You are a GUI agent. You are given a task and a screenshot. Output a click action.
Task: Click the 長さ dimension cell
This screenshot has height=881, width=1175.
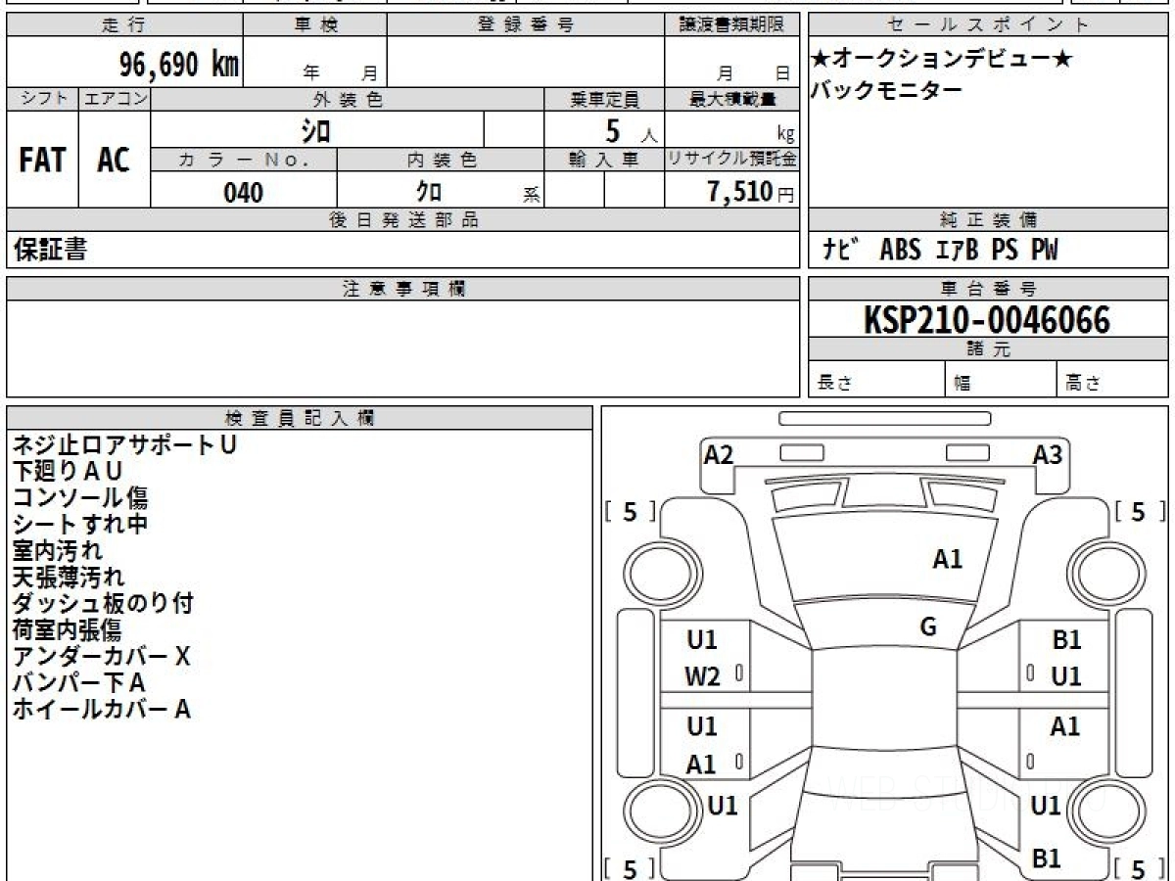click(x=877, y=380)
